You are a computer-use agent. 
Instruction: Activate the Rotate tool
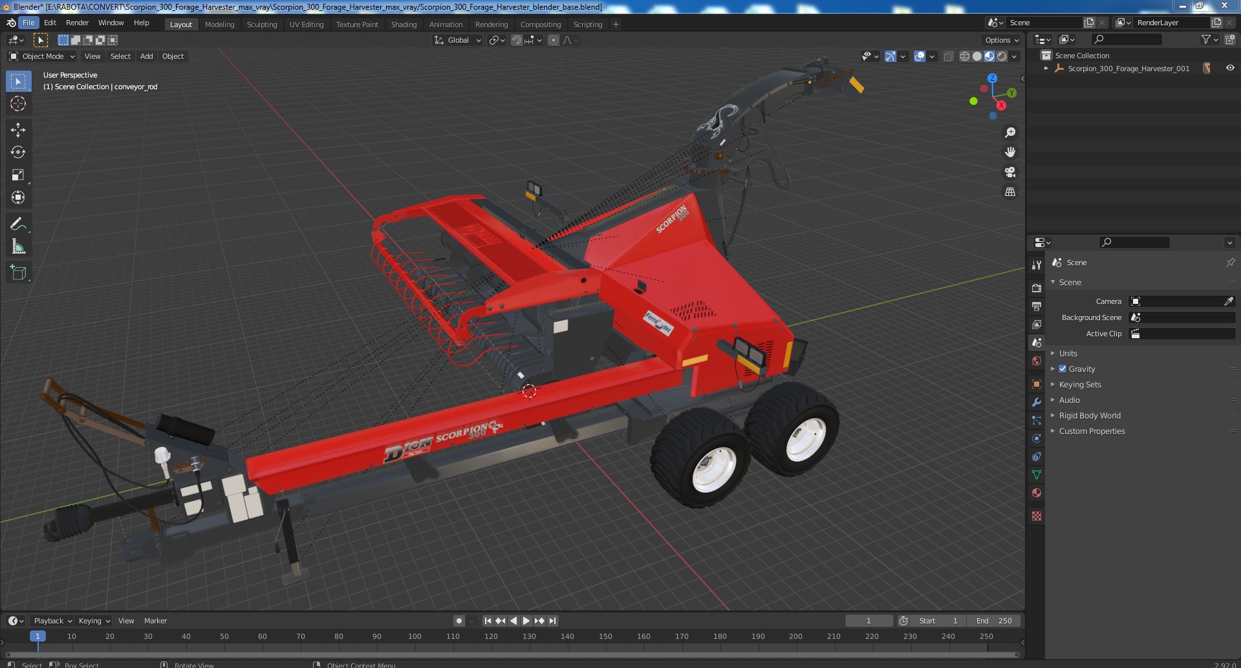tap(18, 152)
